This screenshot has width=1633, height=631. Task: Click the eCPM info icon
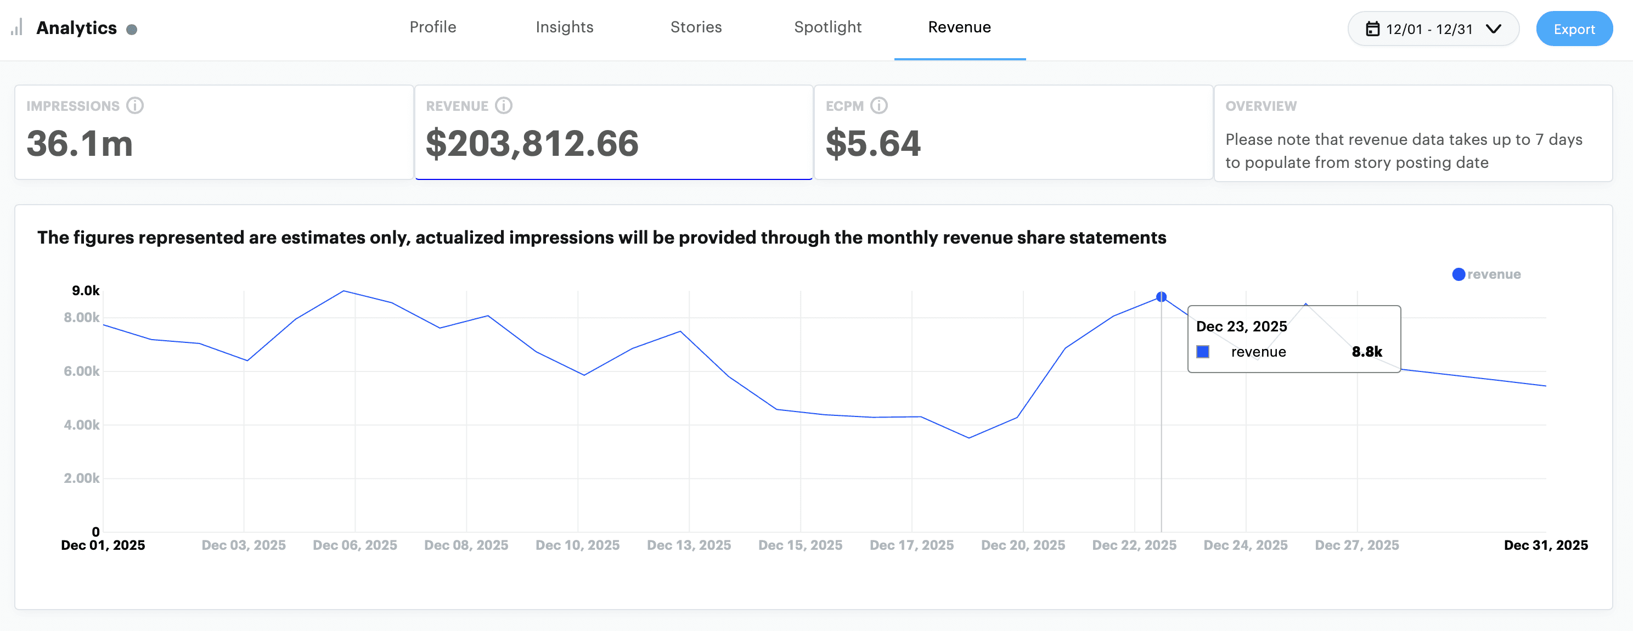[879, 105]
